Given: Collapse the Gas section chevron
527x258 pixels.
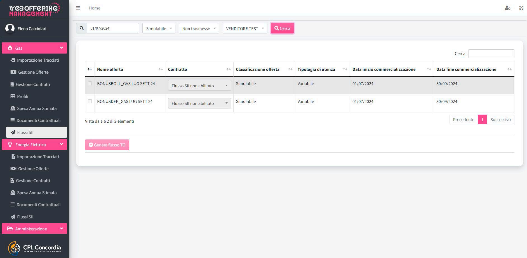Looking at the screenshot, I should pyautogui.click(x=61, y=48).
